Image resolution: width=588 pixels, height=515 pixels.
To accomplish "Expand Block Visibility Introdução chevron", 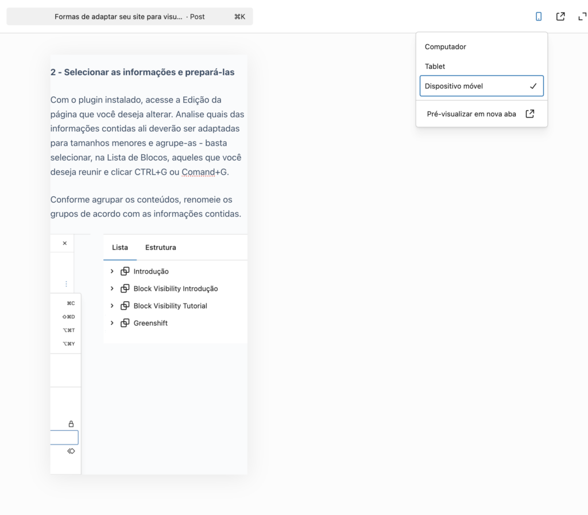I will [x=112, y=288].
